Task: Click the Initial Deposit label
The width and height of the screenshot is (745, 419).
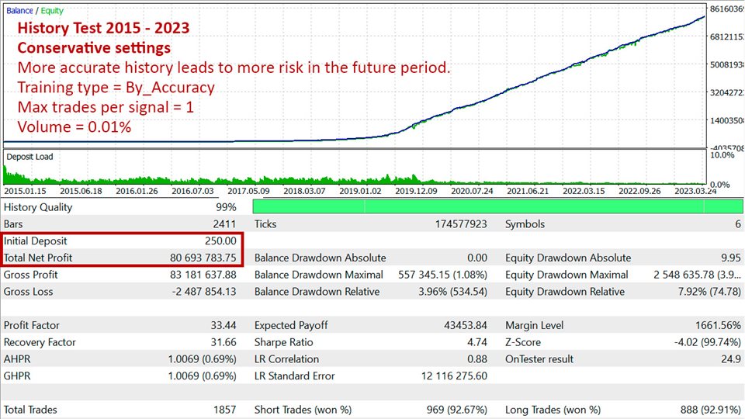Action: pyautogui.click(x=36, y=241)
